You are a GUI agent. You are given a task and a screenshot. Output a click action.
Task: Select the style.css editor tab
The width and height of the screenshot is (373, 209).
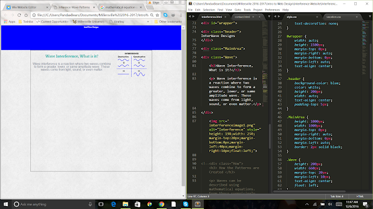pyautogui.click(x=291, y=17)
